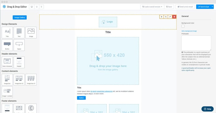Select the Text design element
The image size is (216, 113).
point(19,32)
